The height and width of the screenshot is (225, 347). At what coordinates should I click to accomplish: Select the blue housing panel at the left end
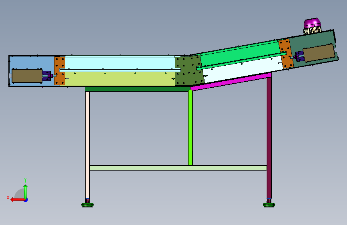(32, 62)
